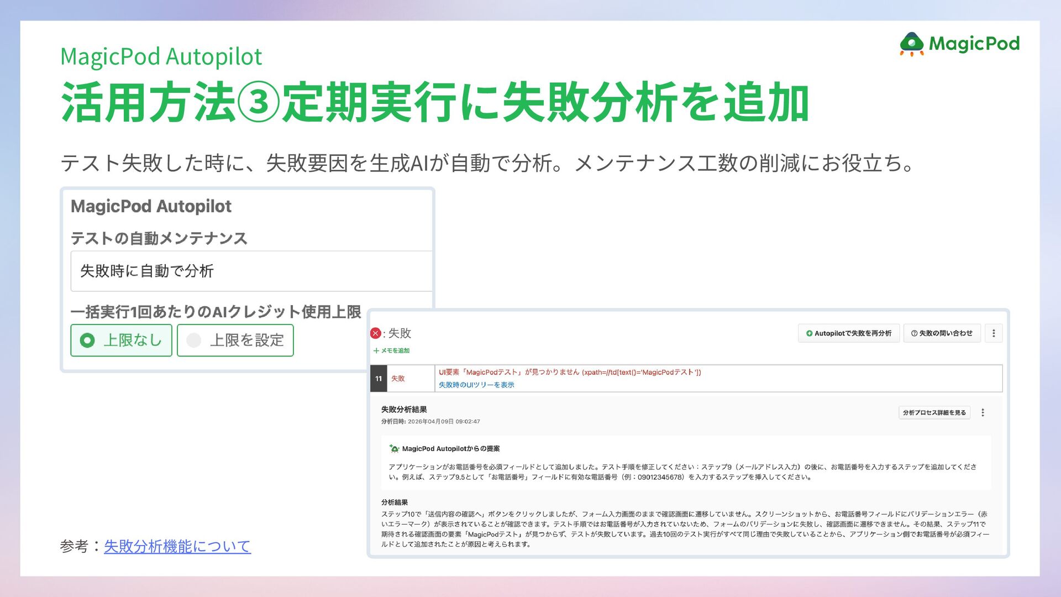Click the green icon in Autopilotで失敗を再分析

809,333
